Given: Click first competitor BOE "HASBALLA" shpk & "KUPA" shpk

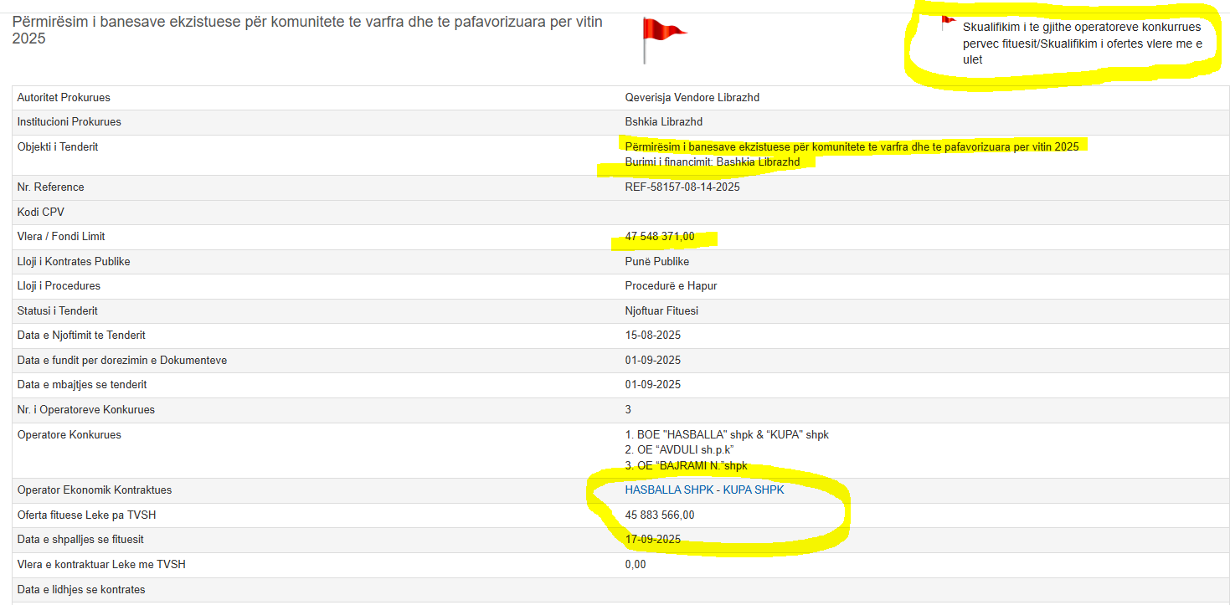Looking at the screenshot, I should tap(727, 434).
